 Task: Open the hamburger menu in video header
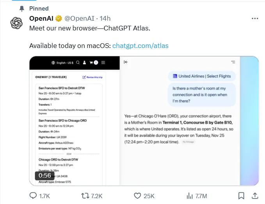[x=103, y=62]
